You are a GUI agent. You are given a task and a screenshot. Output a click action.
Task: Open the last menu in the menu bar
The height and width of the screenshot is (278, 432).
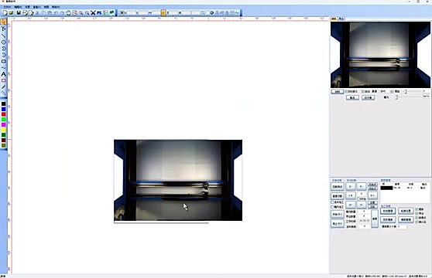[56, 7]
